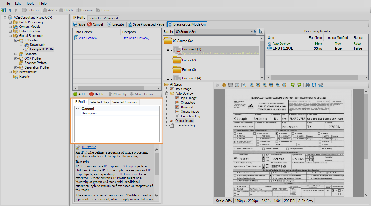Collapse the General property category
The height and width of the screenshot is (206, 371).
pyautogui.click(x=77, y=109)
